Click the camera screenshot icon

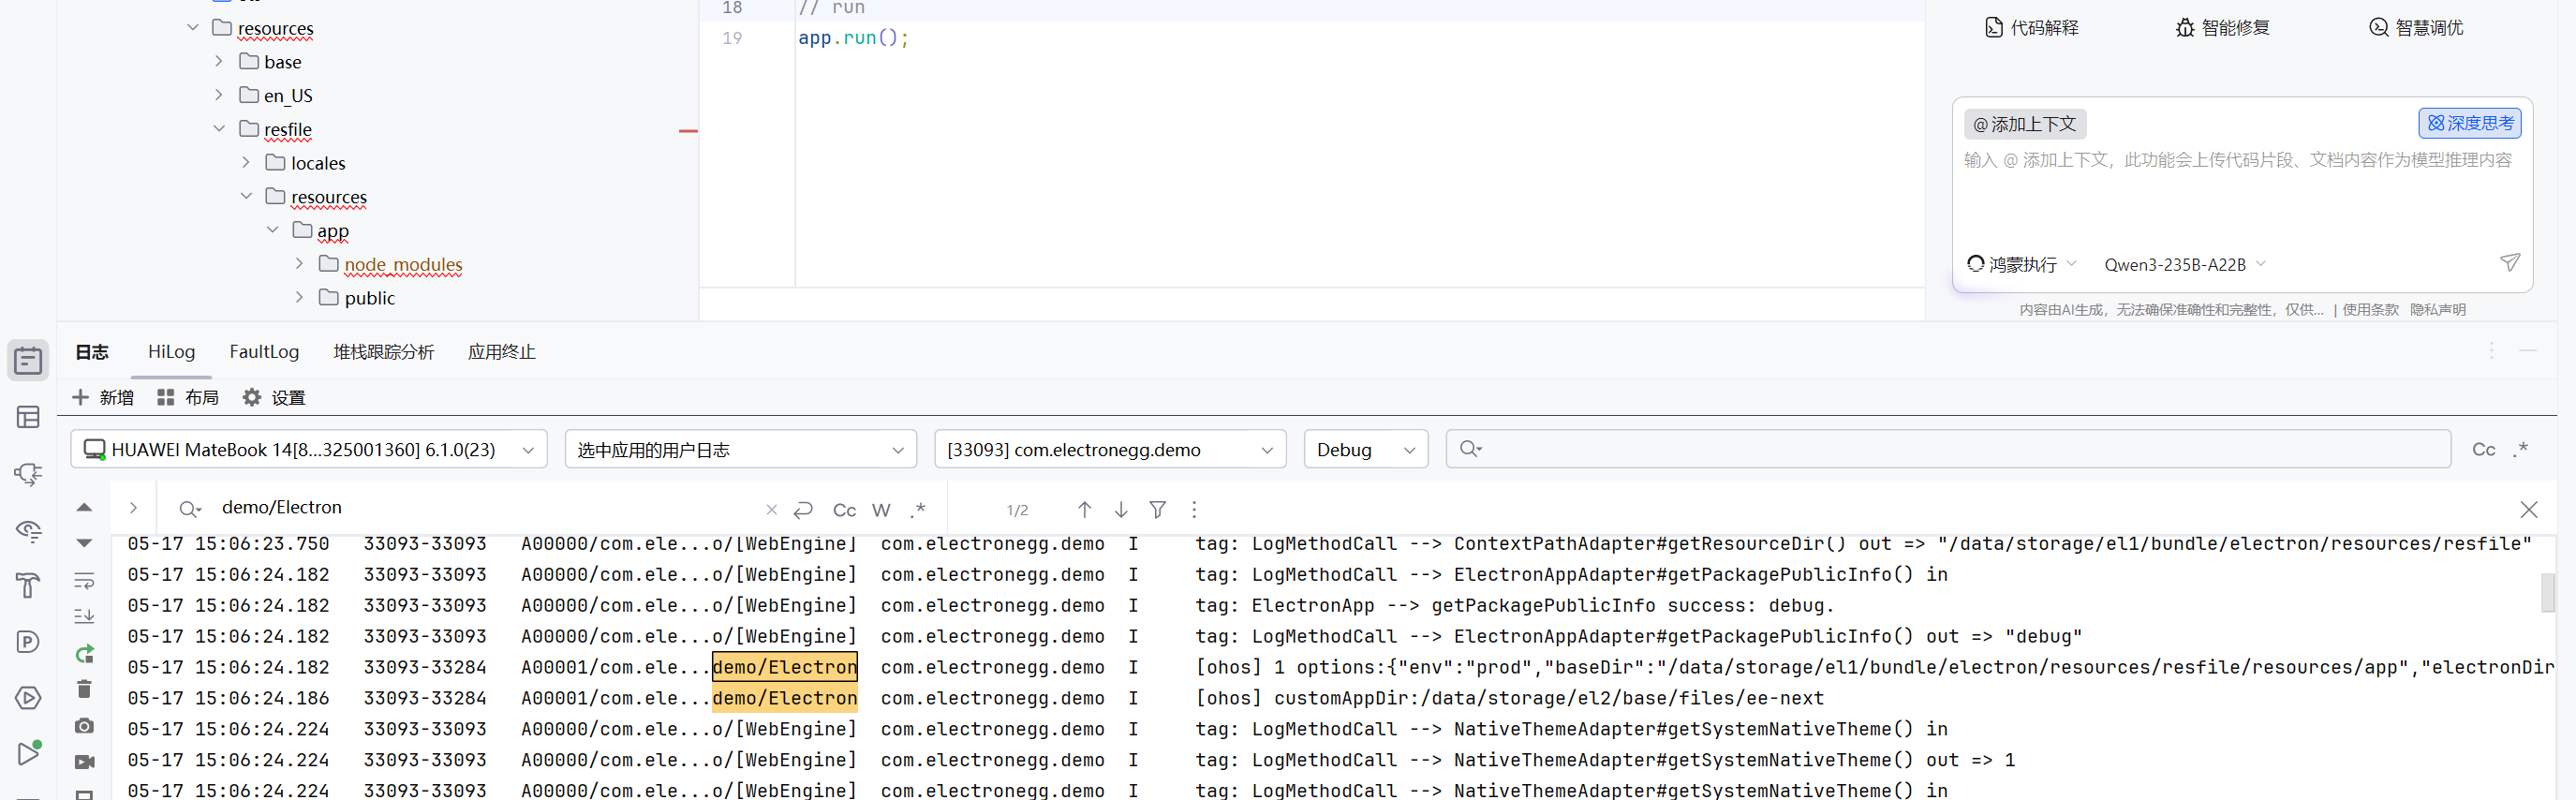pos(85,726)
